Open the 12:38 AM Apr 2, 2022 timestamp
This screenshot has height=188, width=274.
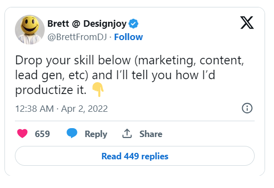point(62,109)
